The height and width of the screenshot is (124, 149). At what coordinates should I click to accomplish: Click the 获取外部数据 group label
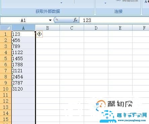[48, 11]
